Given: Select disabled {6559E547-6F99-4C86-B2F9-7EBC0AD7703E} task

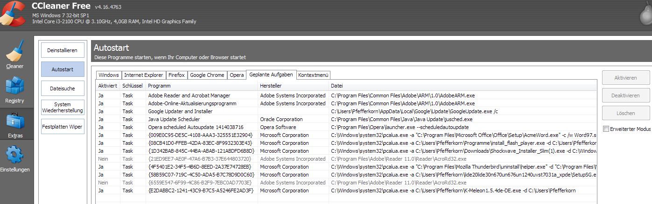Looking at the screenshot, I should 346,183.
